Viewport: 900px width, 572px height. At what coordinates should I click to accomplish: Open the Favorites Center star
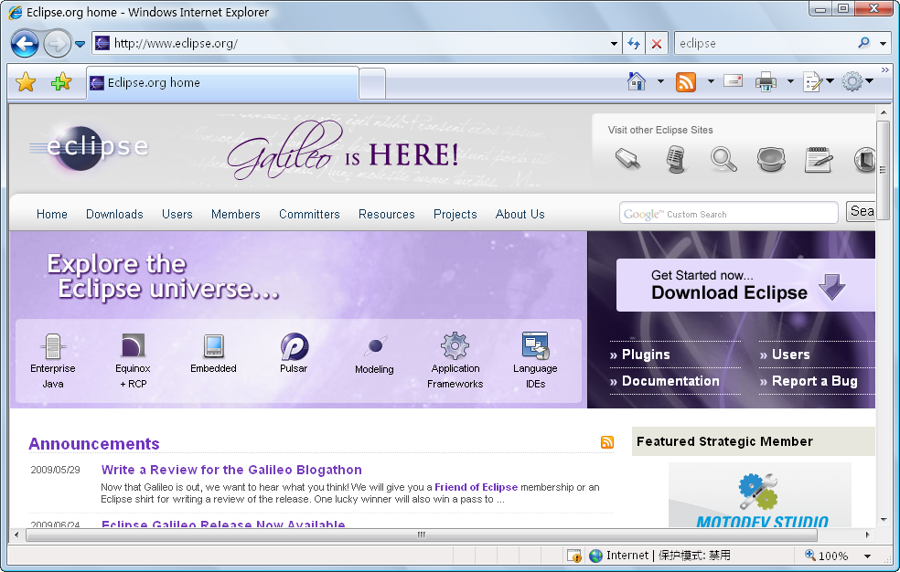(26, 82)
